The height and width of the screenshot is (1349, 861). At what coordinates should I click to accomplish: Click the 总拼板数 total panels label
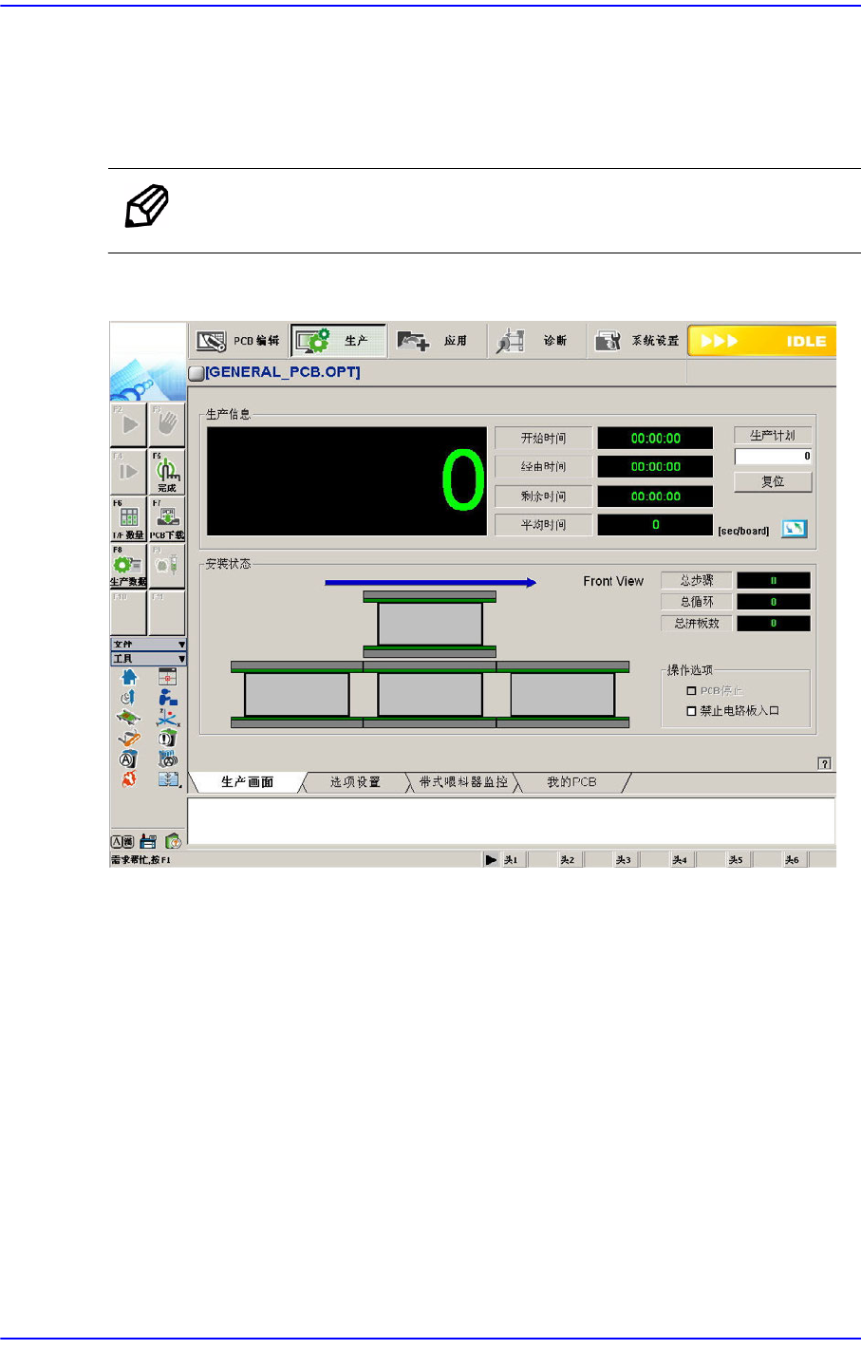coord(697,624)
